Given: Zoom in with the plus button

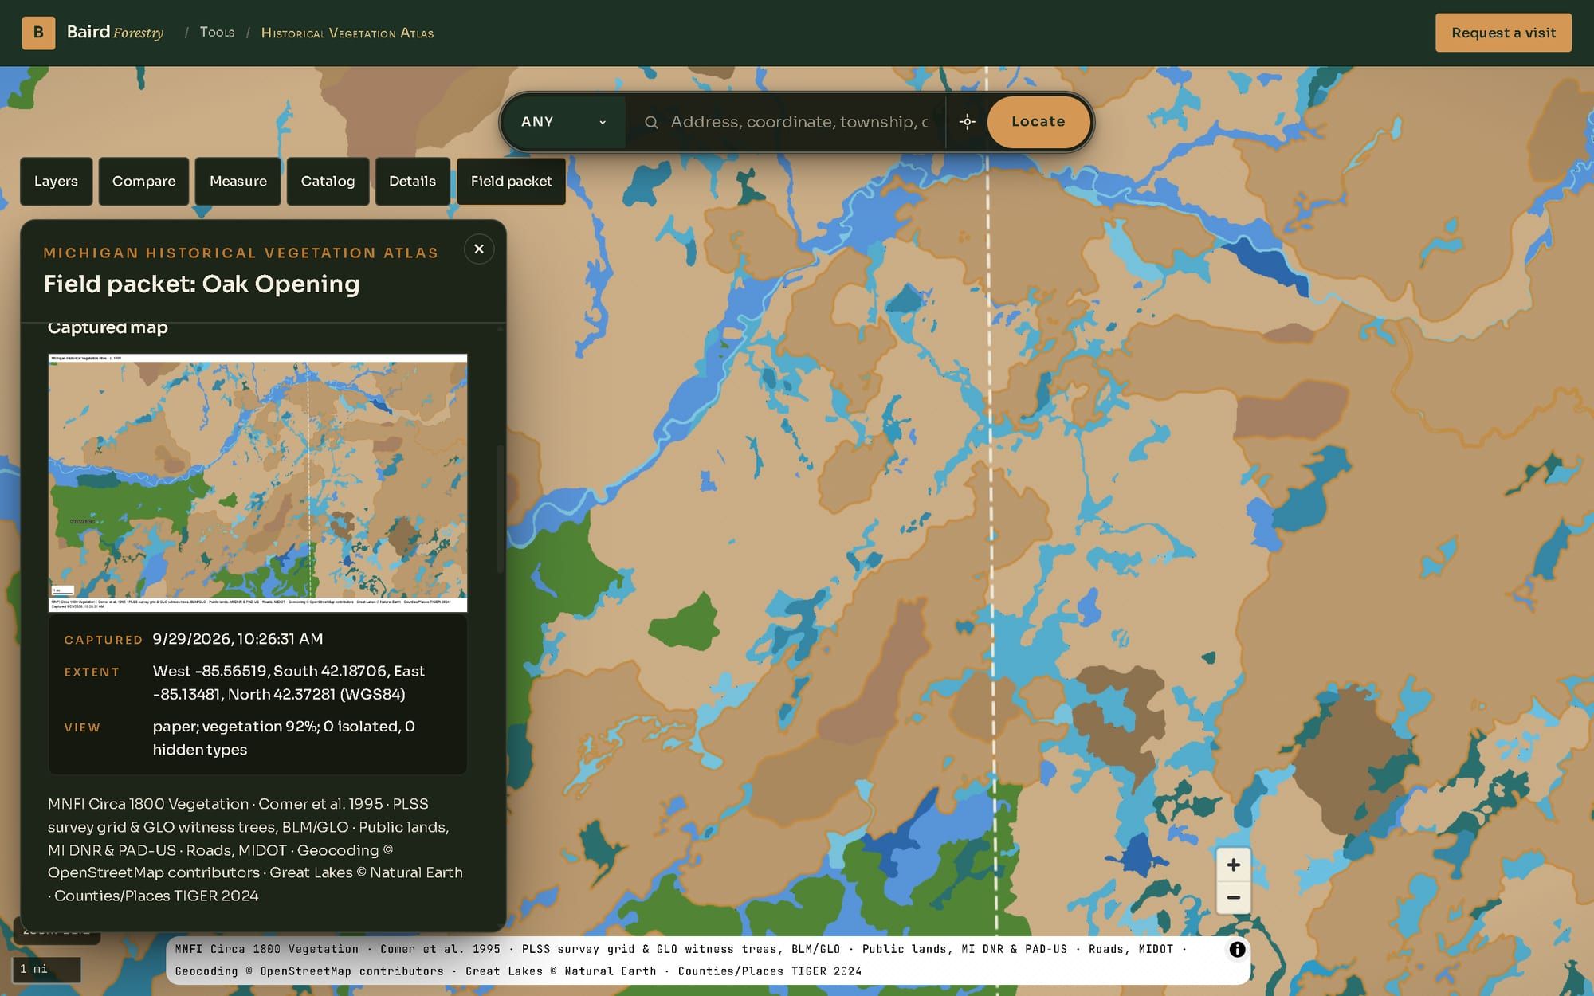Looking at the screenshot, I should pos(1233,865).
